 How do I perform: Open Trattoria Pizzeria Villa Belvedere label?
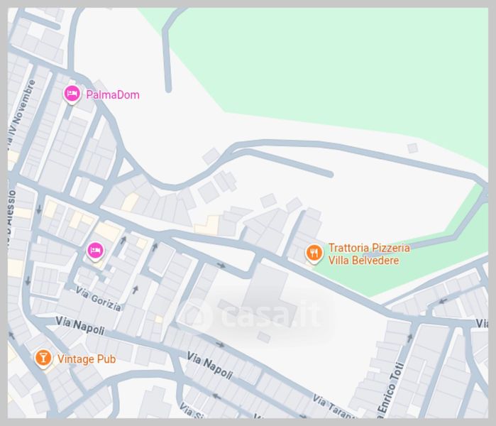tap(369, 254)
